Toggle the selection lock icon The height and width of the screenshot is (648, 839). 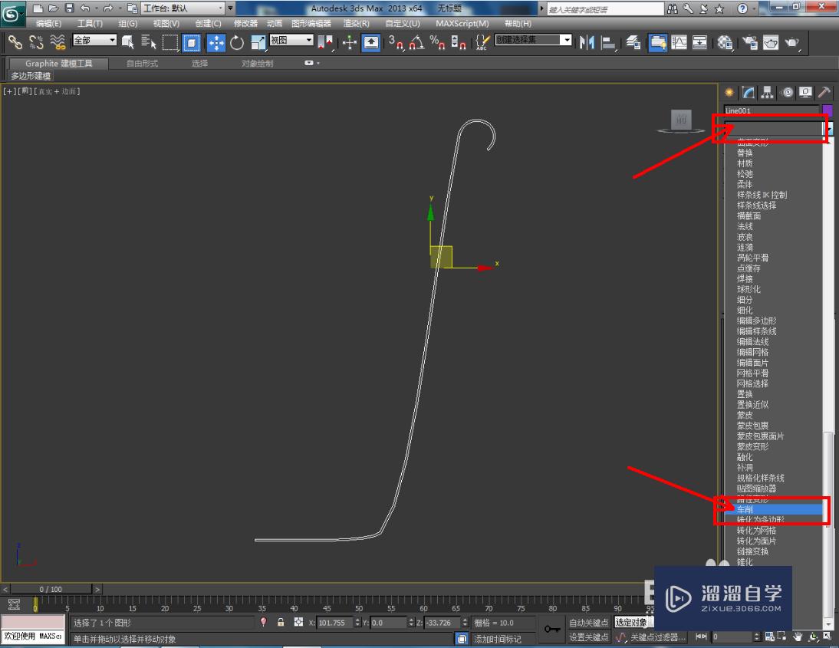[281, 623]
